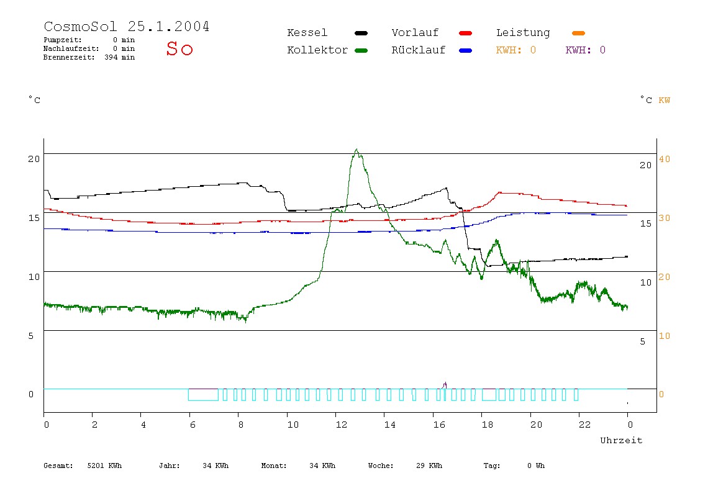Click hour "12" on the time axis

342,425
